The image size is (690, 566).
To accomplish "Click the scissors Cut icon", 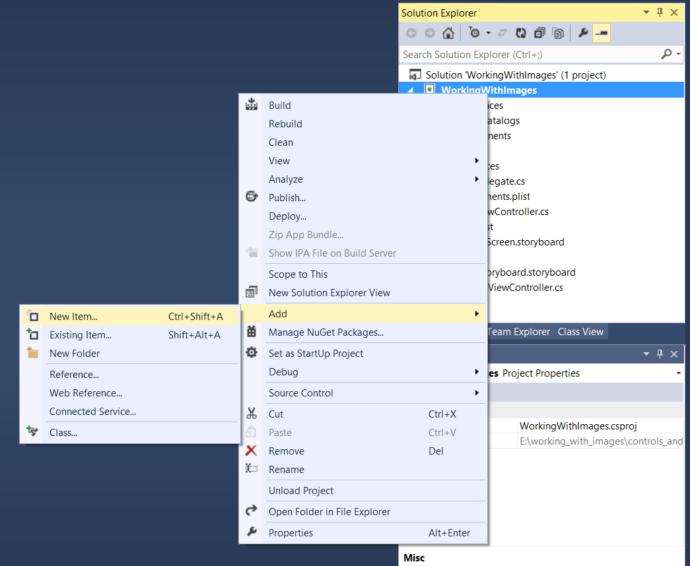I will pyautogui.click(x=252, y=414).
